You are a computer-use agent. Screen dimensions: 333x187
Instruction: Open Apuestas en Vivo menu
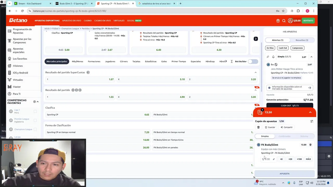click(x=72, y=21)
